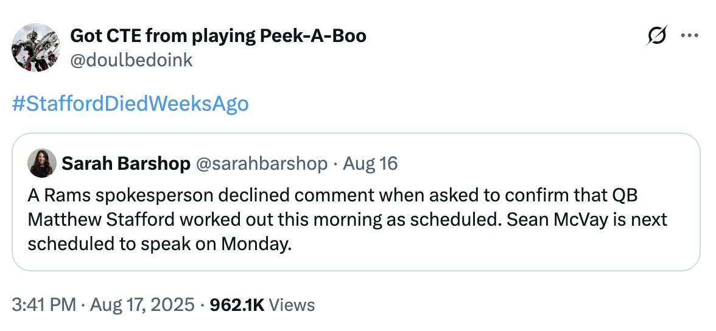Open the three-dot more options menu
The height and width of the screenshot is (331, 716).
[689, 36]
